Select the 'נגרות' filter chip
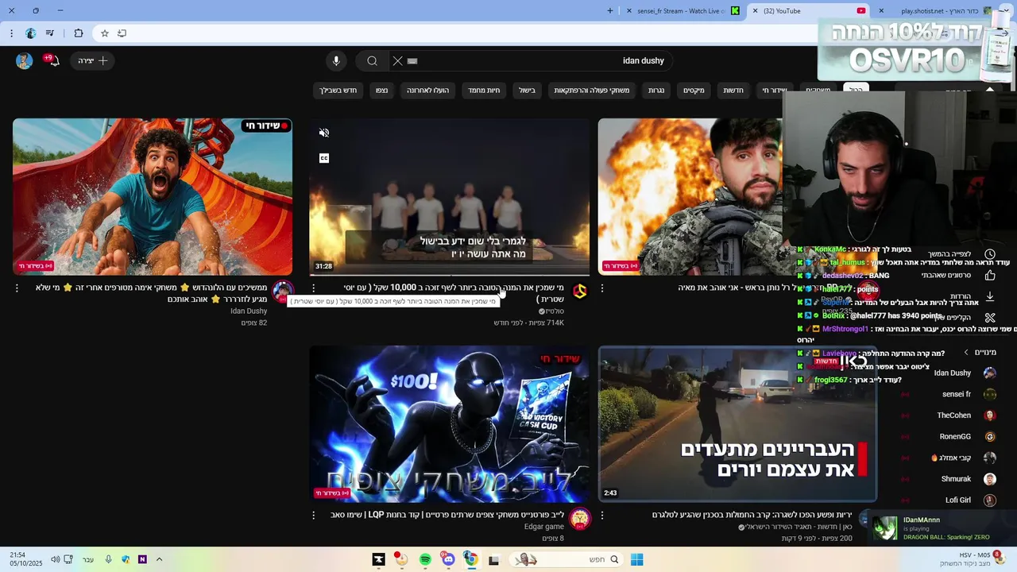The height and width of the screenshot is (572, 1017). (x=656, y=91)
